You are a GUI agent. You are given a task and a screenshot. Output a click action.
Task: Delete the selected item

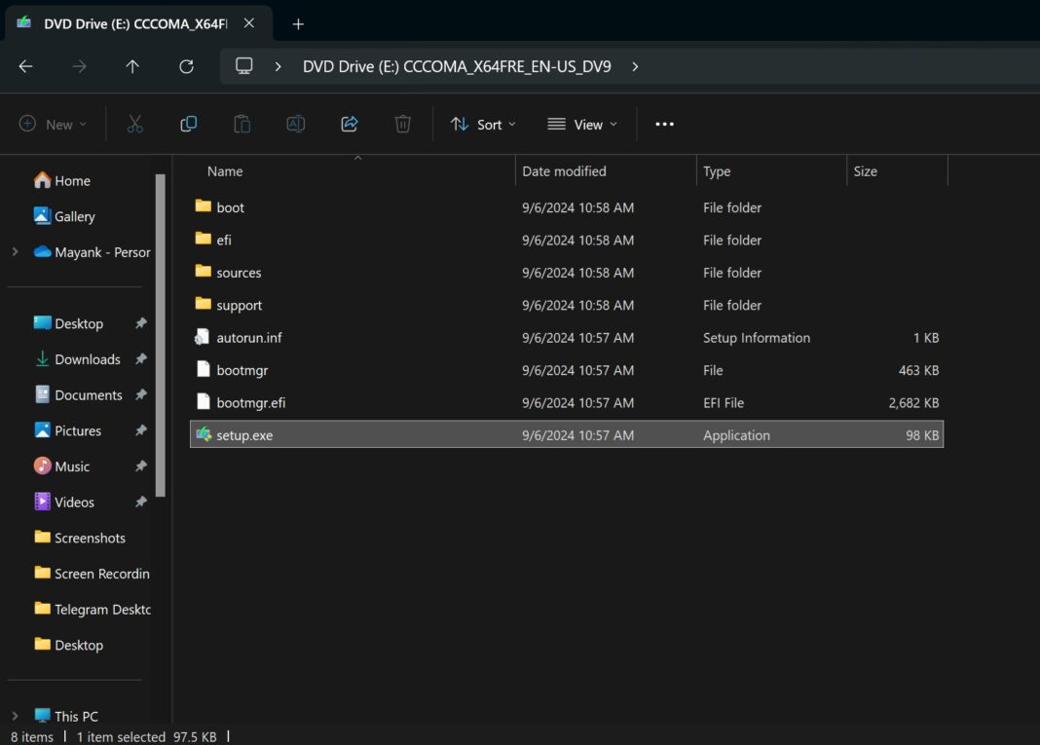tap(402, 124)
